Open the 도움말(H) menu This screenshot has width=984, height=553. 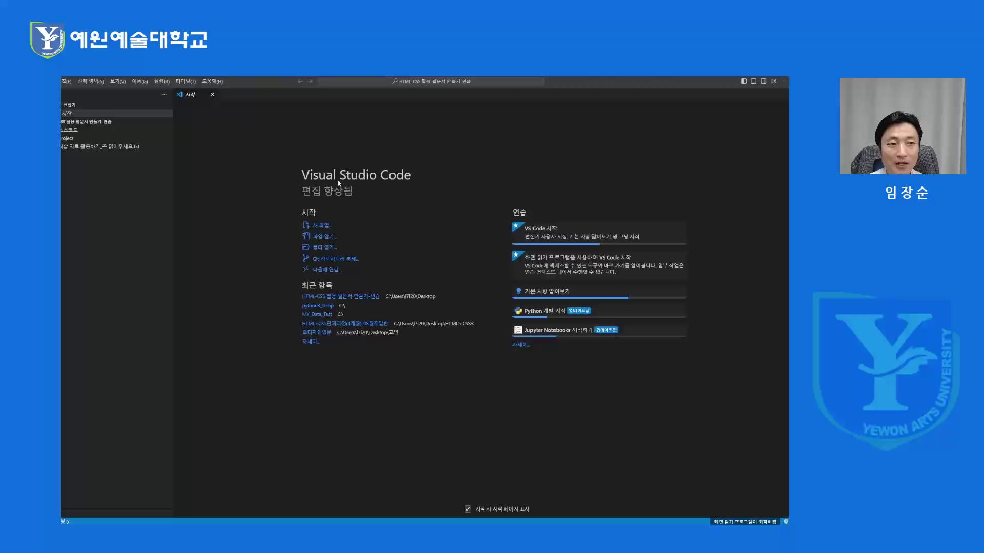point(212,81)
